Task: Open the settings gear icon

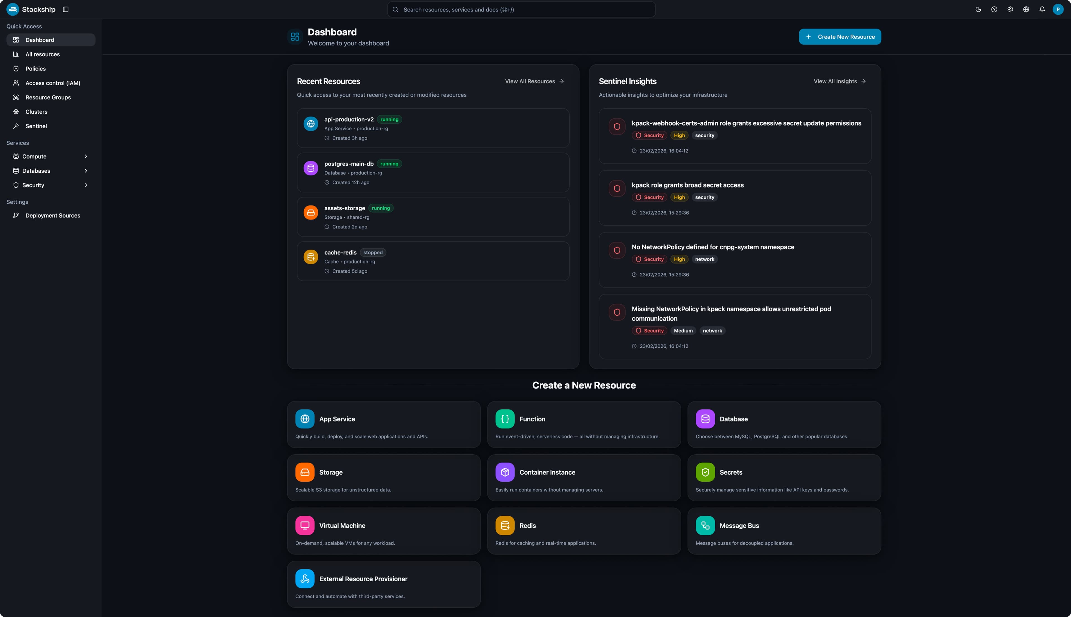Action: pyautogui.click(x=1010, y=9)
